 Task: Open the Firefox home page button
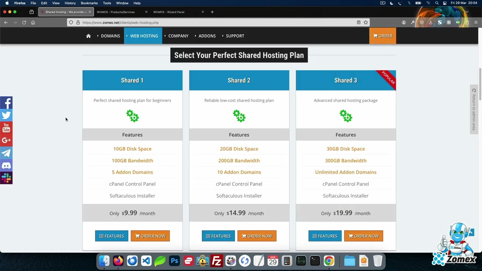click(33, 23)
